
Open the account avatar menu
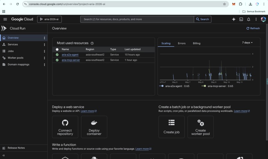263,19
